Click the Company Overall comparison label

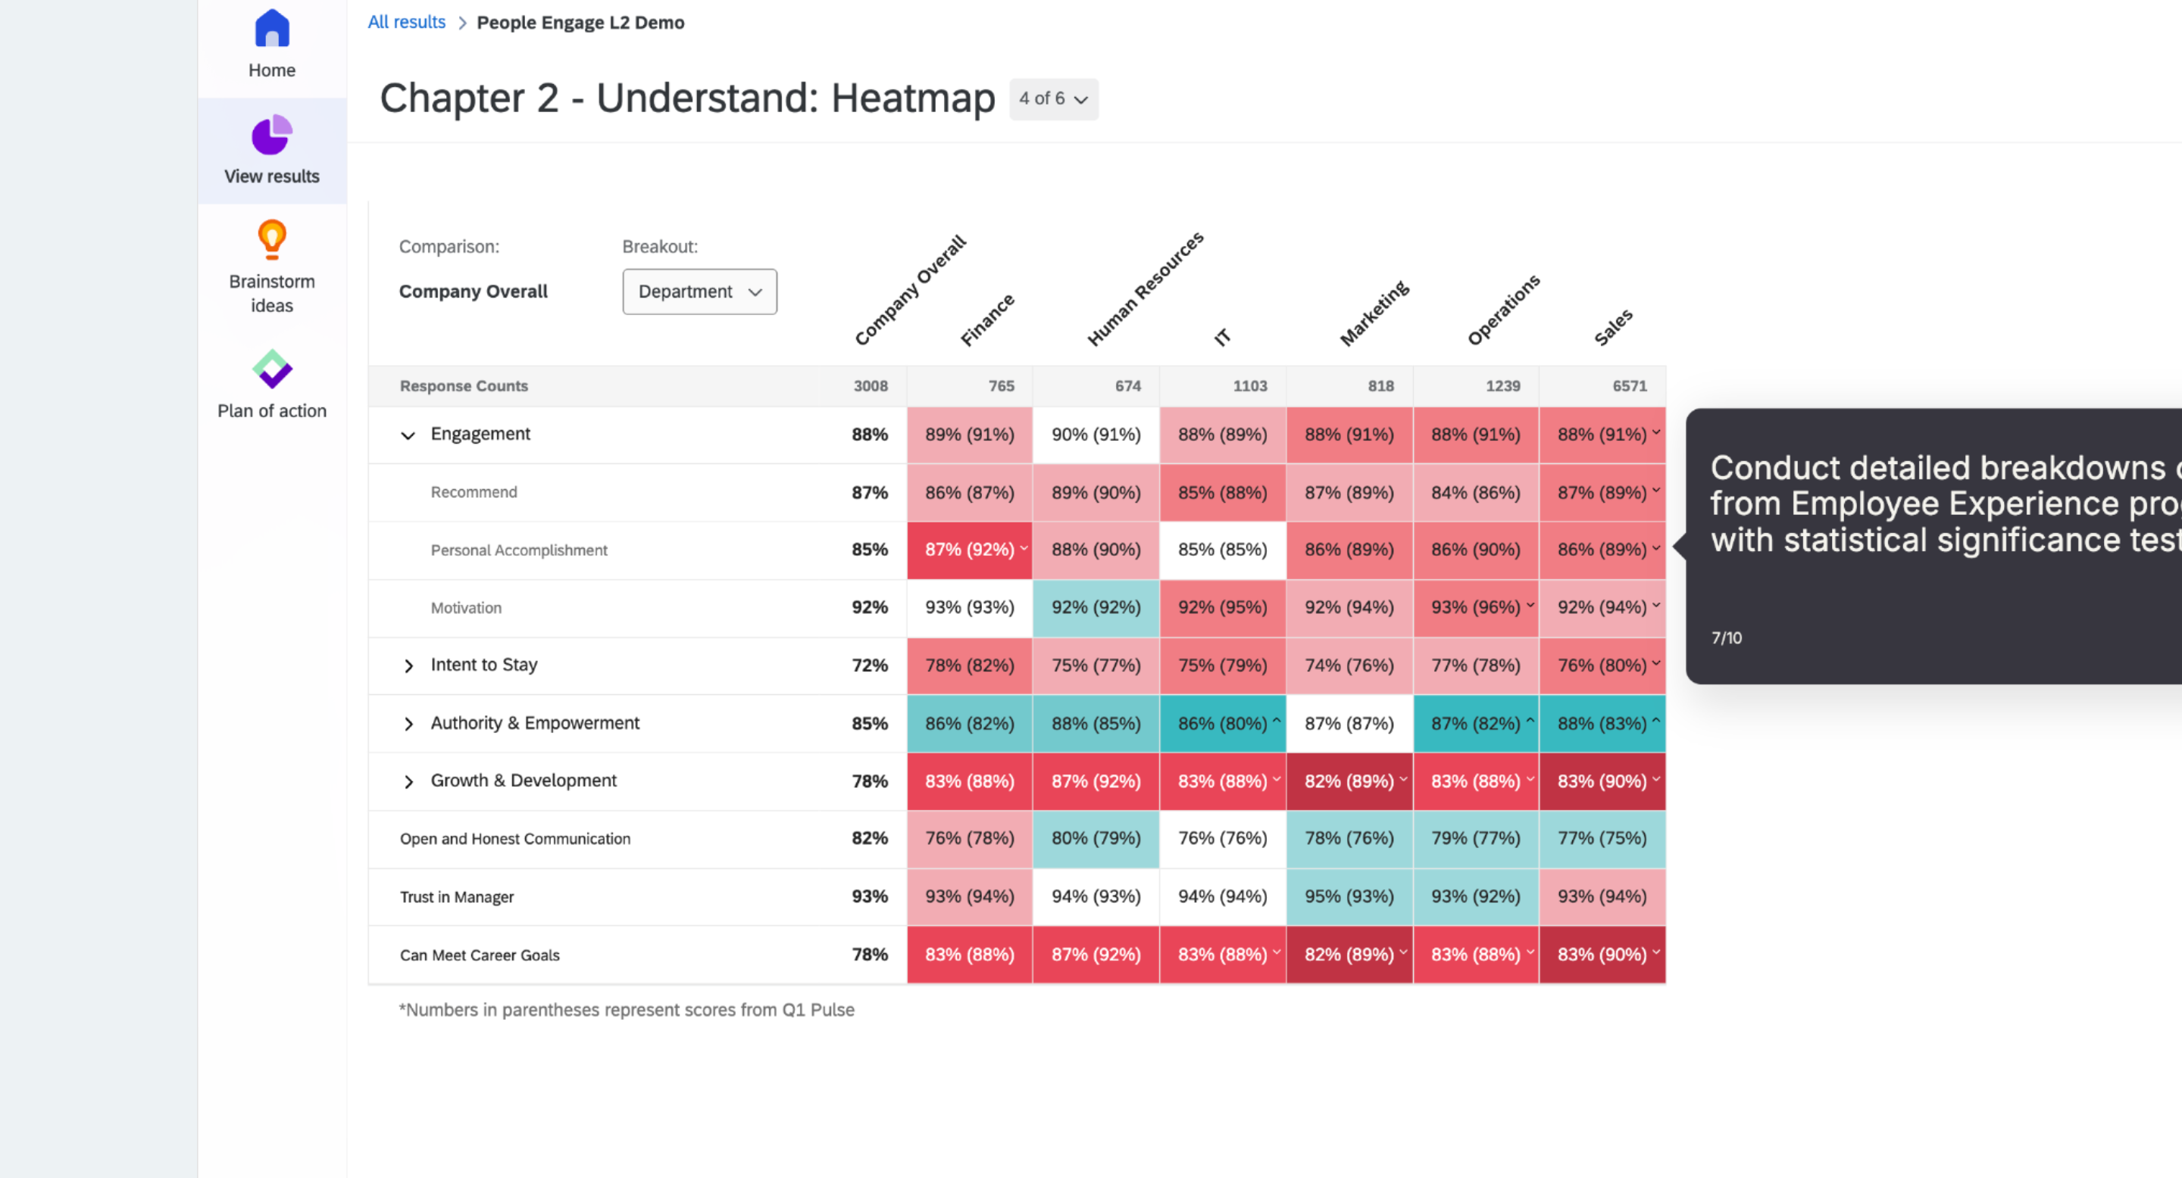click(473, 291)
